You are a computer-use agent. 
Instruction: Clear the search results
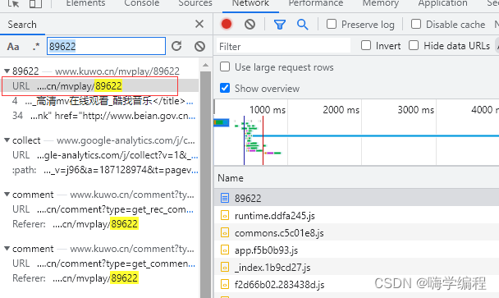click(199, 47)
